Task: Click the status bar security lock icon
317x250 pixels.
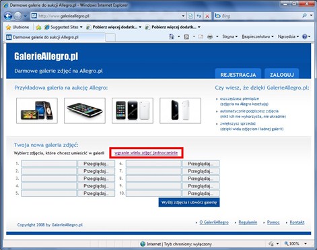Action: pyautogui.click(x=271, y=244)
